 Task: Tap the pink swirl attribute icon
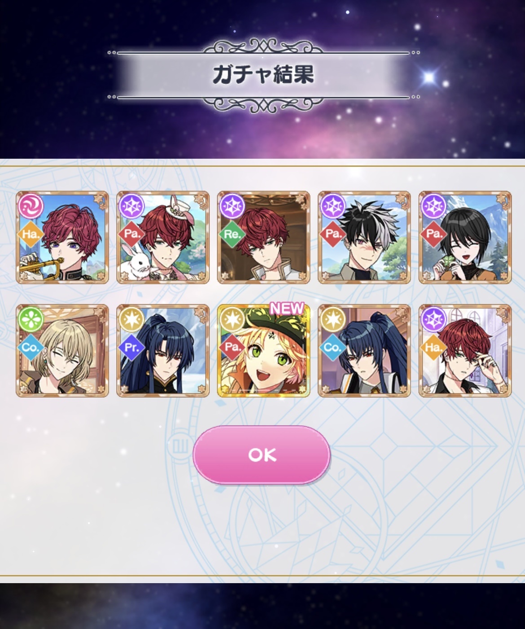31,206
